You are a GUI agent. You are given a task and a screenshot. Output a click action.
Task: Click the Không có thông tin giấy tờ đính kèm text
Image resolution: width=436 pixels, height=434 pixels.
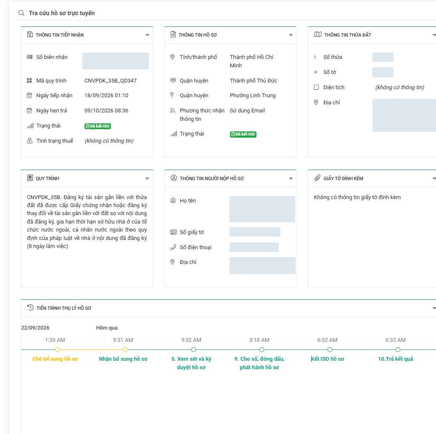[357, 197]
